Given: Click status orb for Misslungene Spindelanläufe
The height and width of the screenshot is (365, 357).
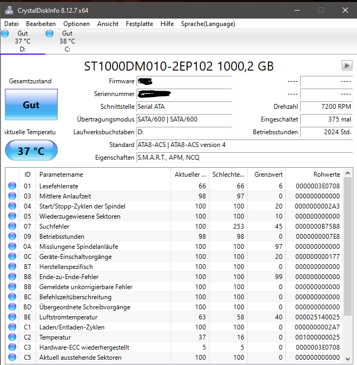Looking at the screenshot, I should 12,246.
